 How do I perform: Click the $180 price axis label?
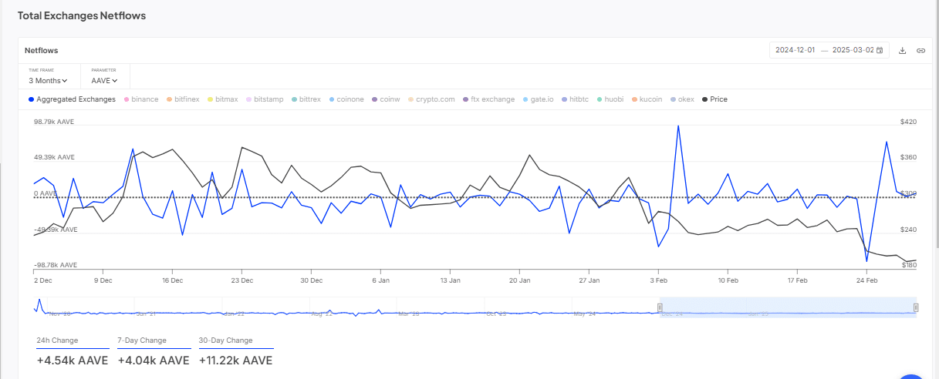click(x=908, y=265)
